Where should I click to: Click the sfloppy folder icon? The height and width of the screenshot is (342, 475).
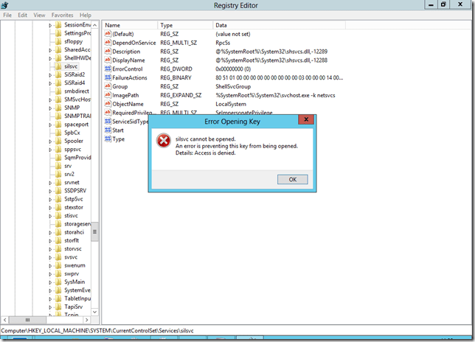point(58,41)
